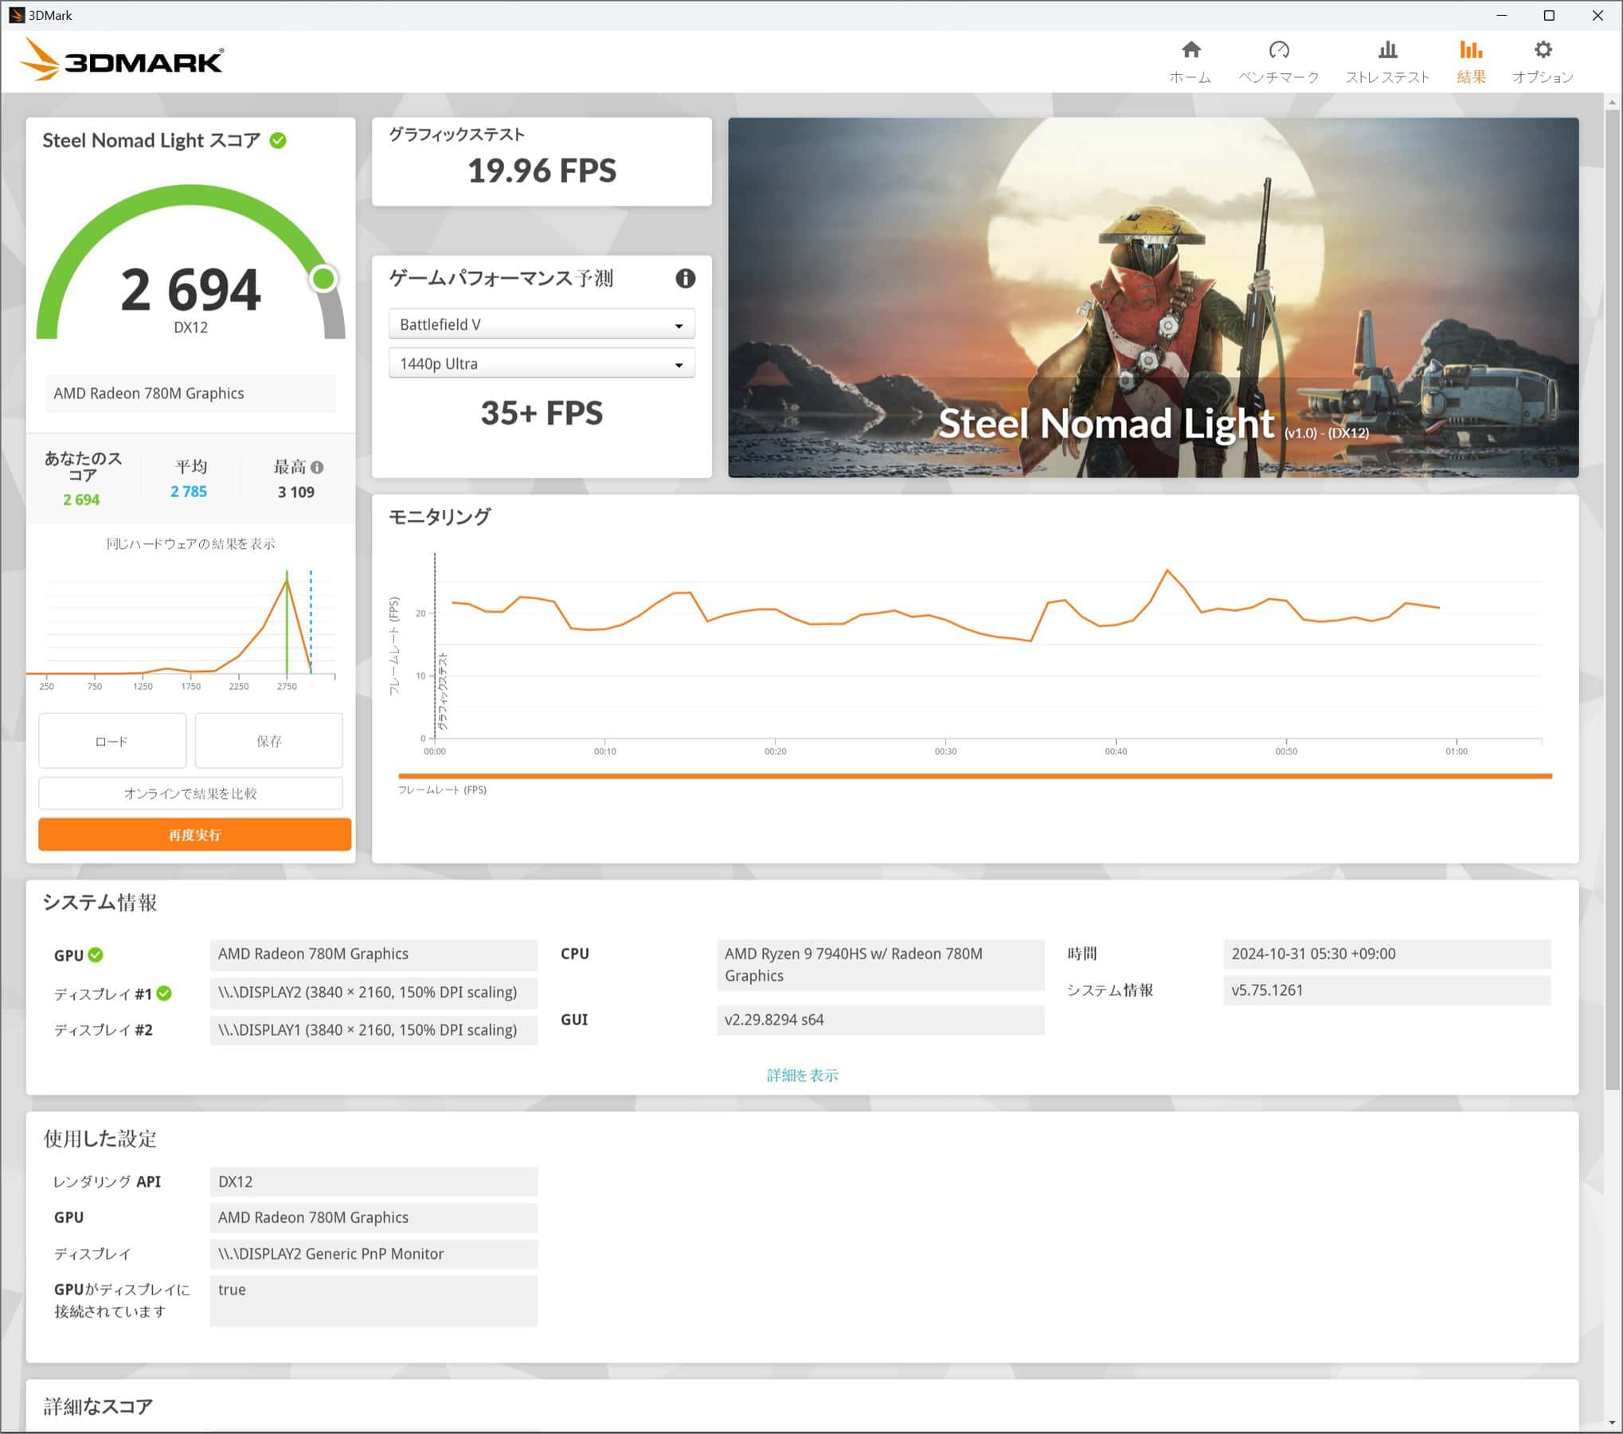Click the Steel Nomad Light banner image
The height and width of the screenshot is (1434, 1623).
[1152, 297]
